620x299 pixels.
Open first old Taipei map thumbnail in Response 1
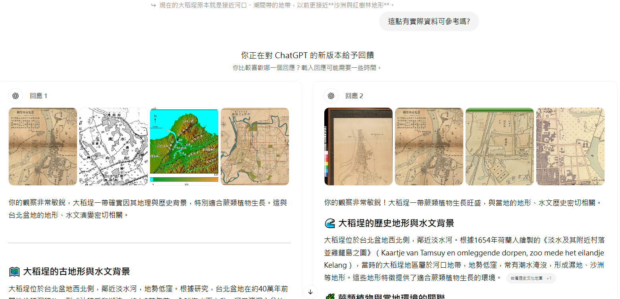[43, 147]
